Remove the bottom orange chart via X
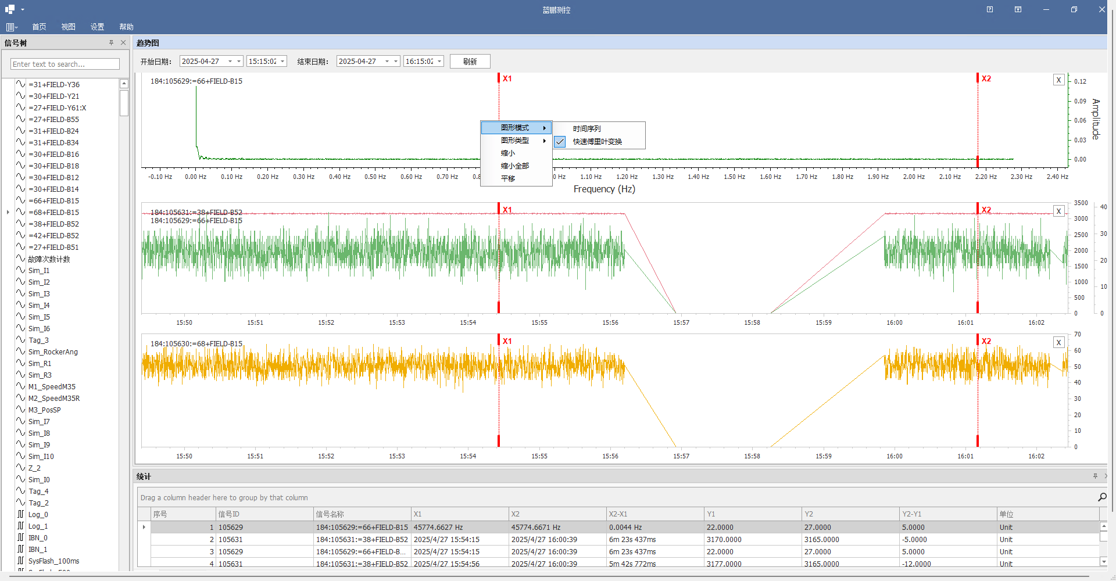 (1058, 343)
